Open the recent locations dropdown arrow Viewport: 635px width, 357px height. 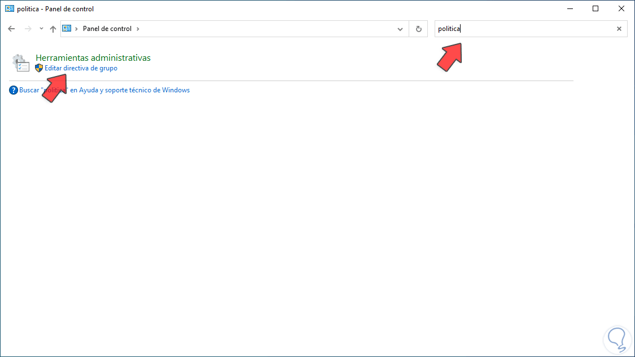(x=41, y=29)
